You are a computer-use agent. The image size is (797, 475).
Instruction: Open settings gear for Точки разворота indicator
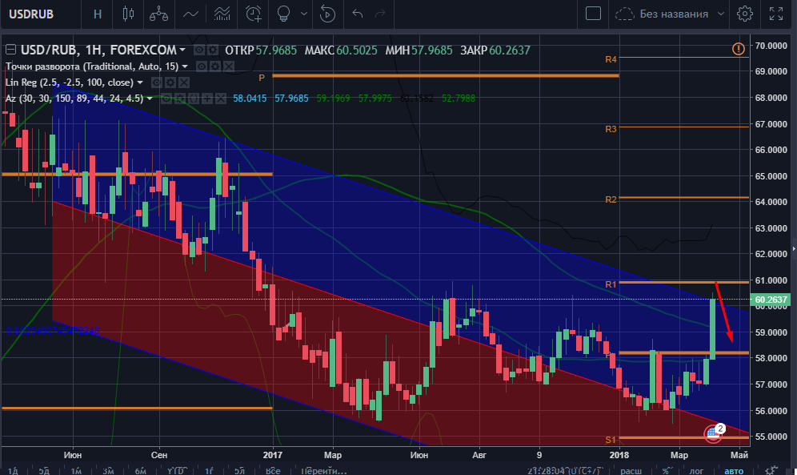pyautogui.click(x=215, y=66)
